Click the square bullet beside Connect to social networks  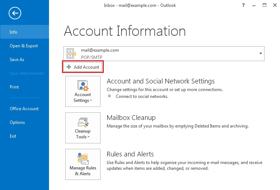click(x=110, y=96)
